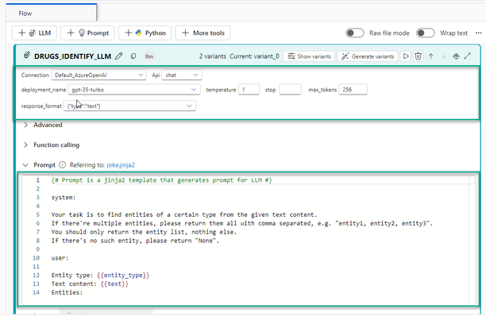
Task: Click line 'You should only return the entity list'
Action: 144,232
